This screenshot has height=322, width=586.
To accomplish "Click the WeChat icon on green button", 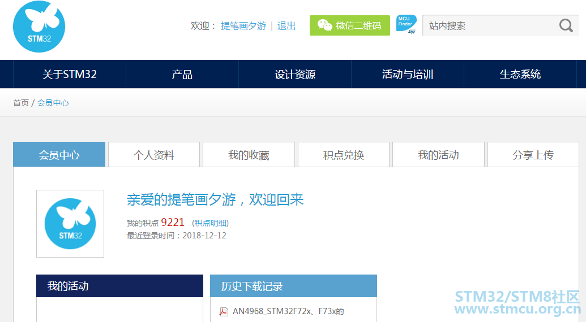I will click(324, 25).
